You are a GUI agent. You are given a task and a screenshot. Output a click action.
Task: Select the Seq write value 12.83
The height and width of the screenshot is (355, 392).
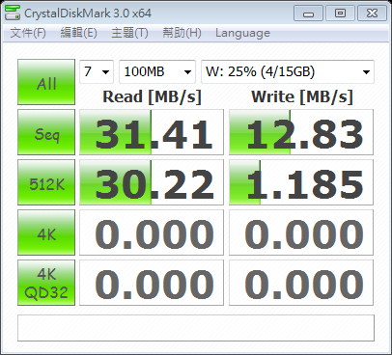click(301, 132)
